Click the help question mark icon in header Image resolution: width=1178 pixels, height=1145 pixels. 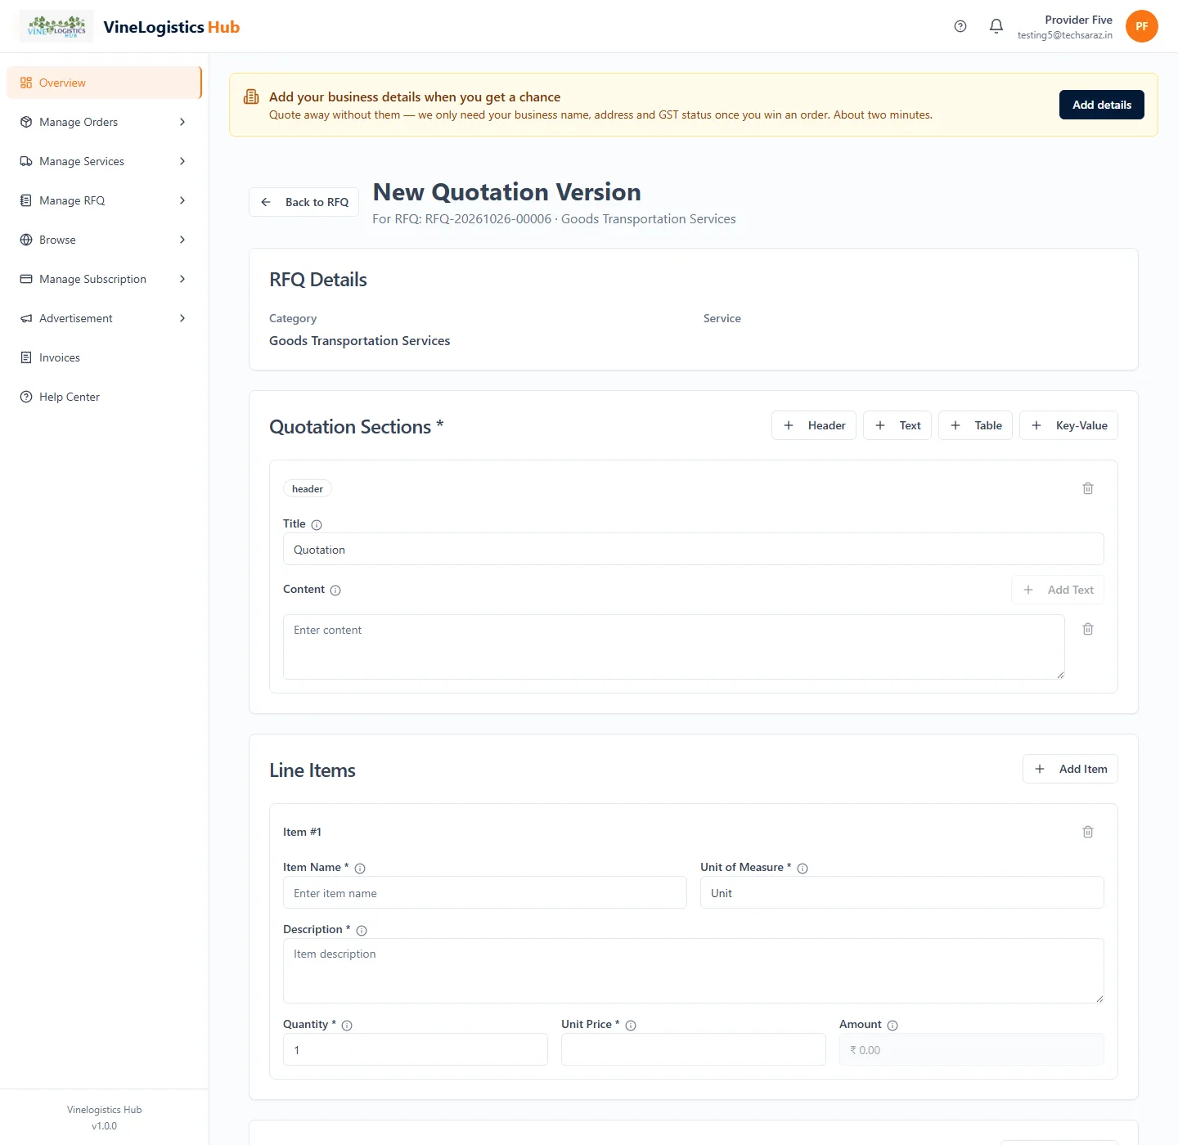pyautogui.click(x=960, y=26)
